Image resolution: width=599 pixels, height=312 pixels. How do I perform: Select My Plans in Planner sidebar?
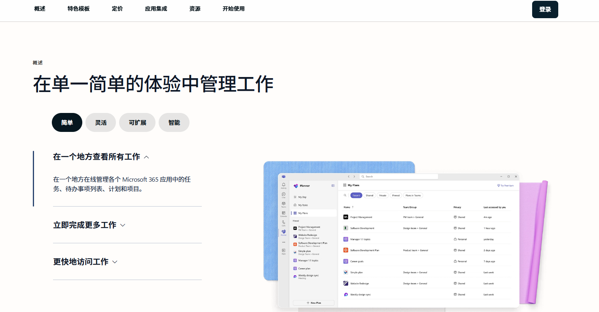pyautogui.click(x=313, y=213)
